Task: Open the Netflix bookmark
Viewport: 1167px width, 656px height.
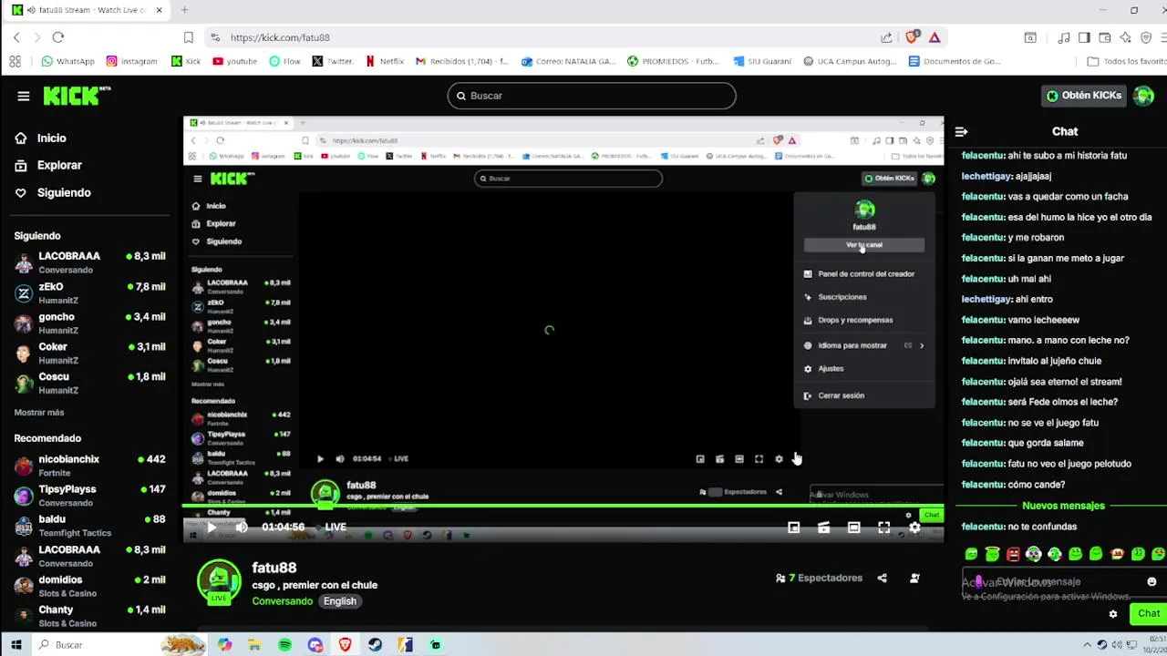Action: (385, 61)
